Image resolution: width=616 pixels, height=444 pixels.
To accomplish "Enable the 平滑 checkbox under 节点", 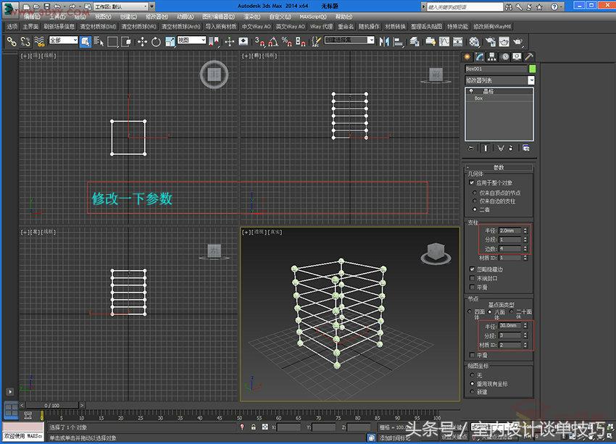I will point(472,354).
